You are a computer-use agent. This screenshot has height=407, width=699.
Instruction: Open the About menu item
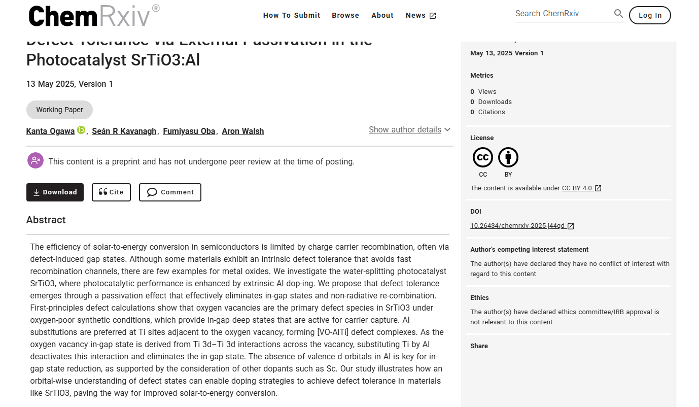[382, 15]
